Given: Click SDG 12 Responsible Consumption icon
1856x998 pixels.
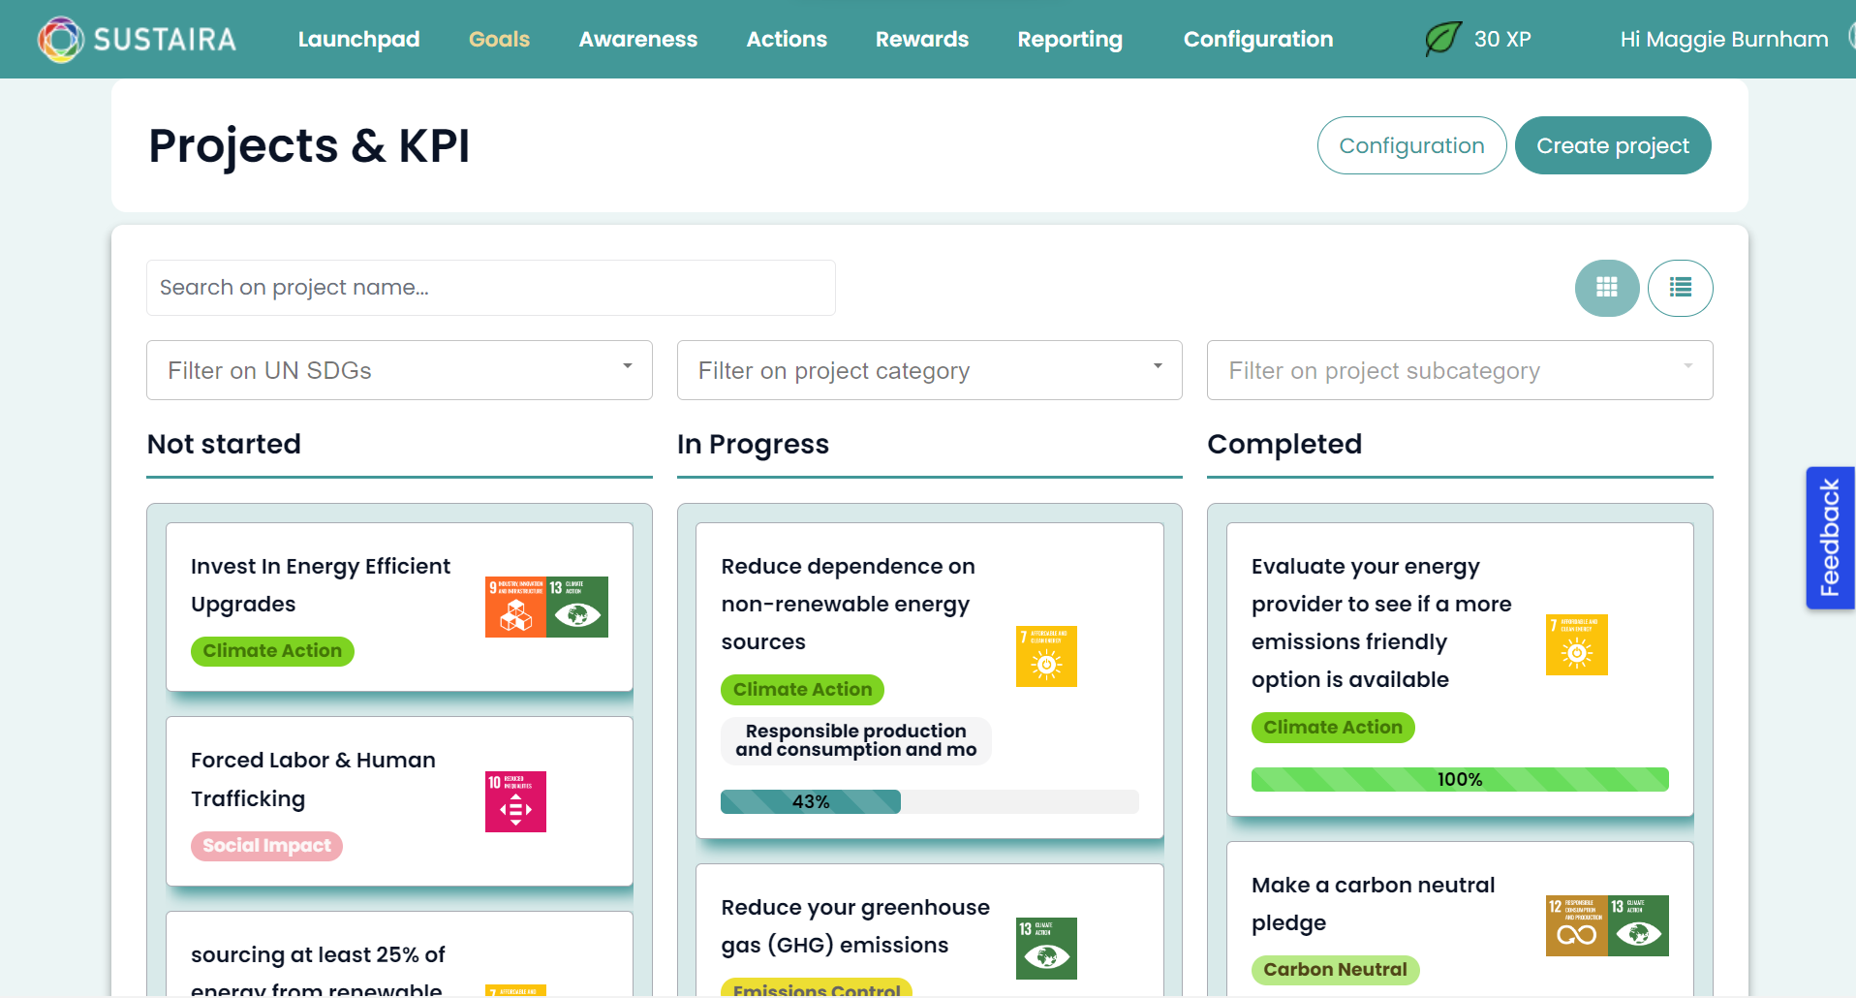Looking at the screenshot, I should pyautogui.click(x=1576, y=925).
